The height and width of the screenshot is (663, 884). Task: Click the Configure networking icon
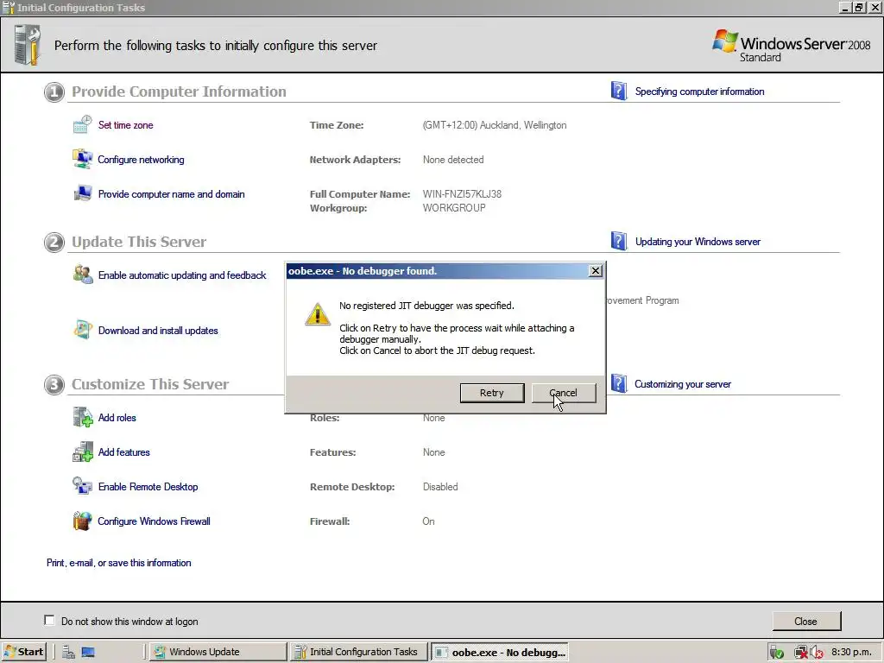(x=82, y=159)
